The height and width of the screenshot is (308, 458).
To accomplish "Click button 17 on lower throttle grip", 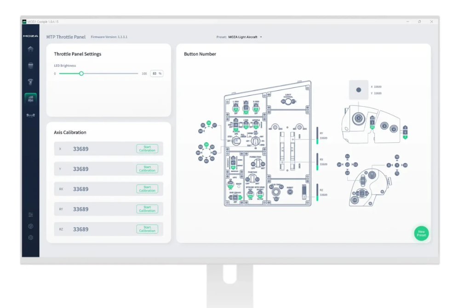I will click(x=362, y=194).
